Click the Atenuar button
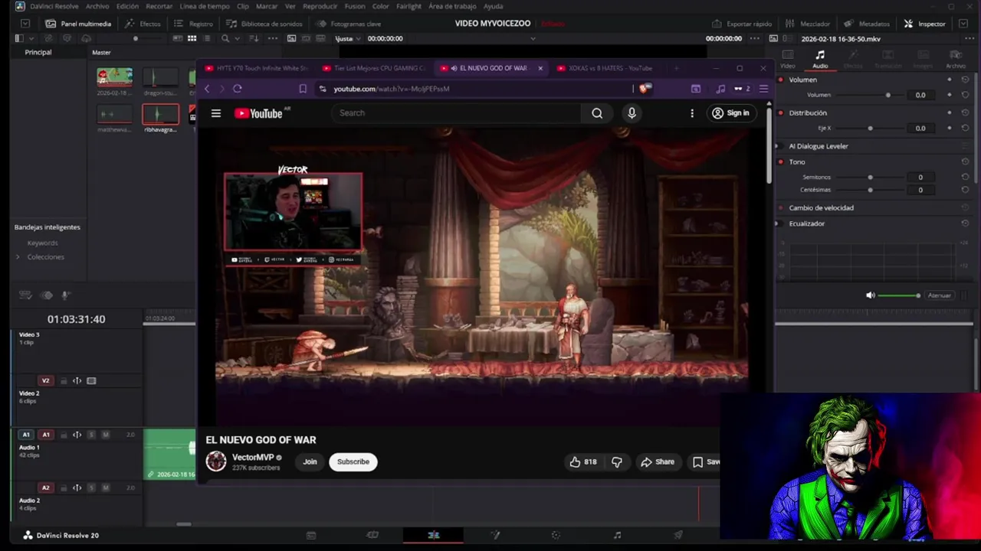981x551 pixels. [940, 295]
